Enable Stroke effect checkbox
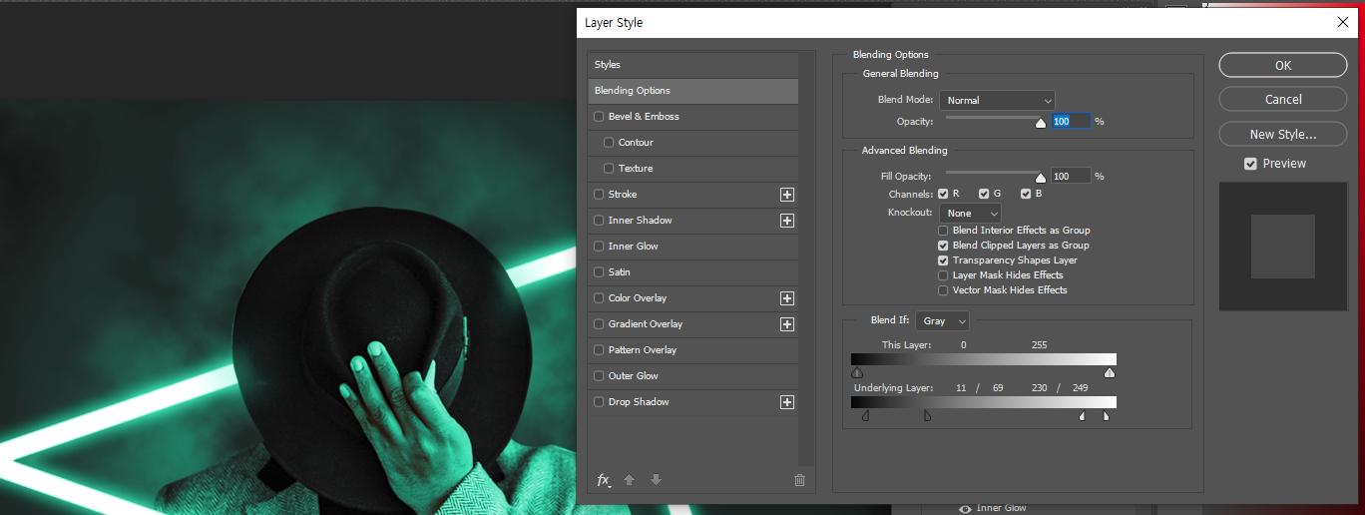This screenshot has width=1365, height=515. [x=599, y=195]
